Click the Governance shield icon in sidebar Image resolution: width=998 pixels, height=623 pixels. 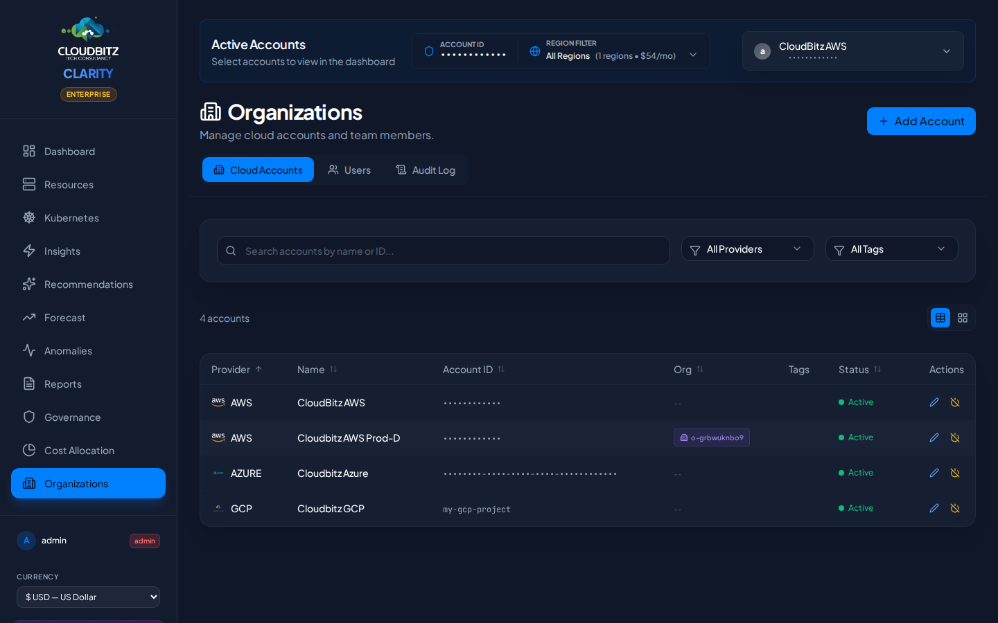[x=29, y=417]
